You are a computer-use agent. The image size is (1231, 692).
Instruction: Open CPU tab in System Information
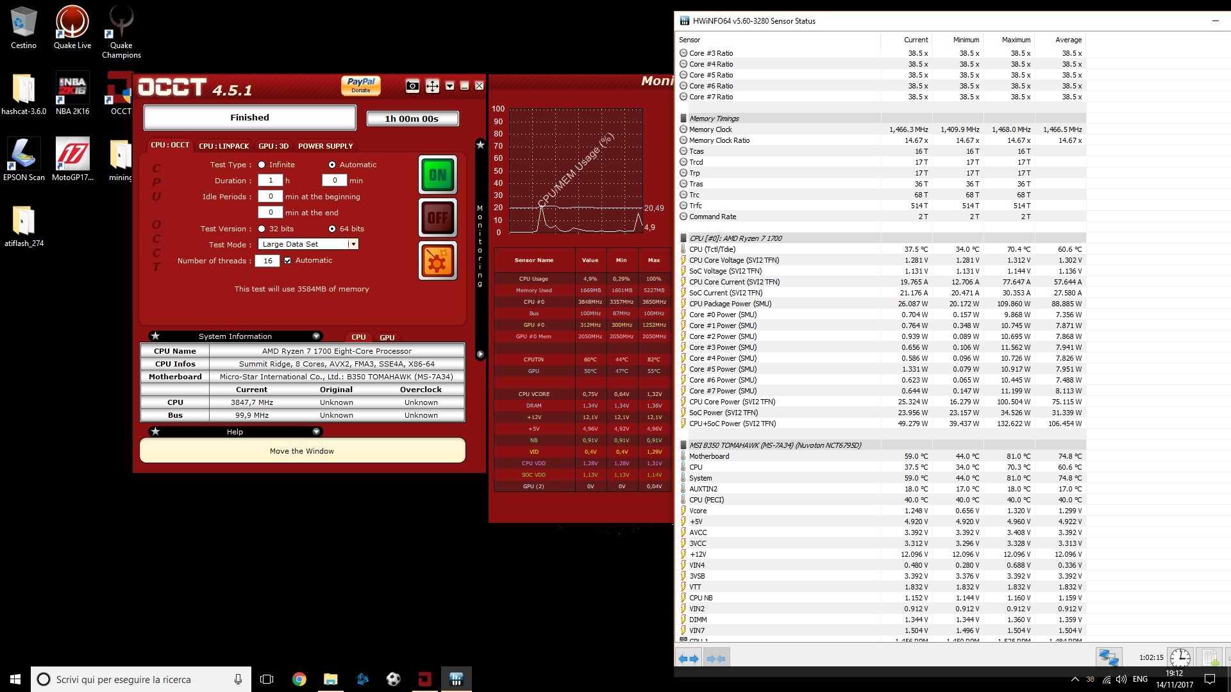pos(358,337)
